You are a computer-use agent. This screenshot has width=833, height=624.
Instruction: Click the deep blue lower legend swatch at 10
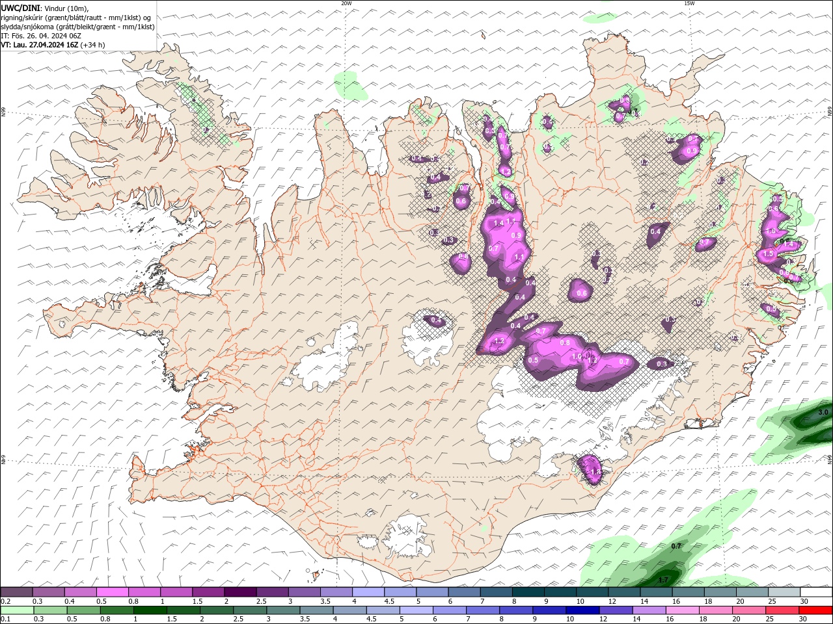pyautogui.click(x=582, y=610)
